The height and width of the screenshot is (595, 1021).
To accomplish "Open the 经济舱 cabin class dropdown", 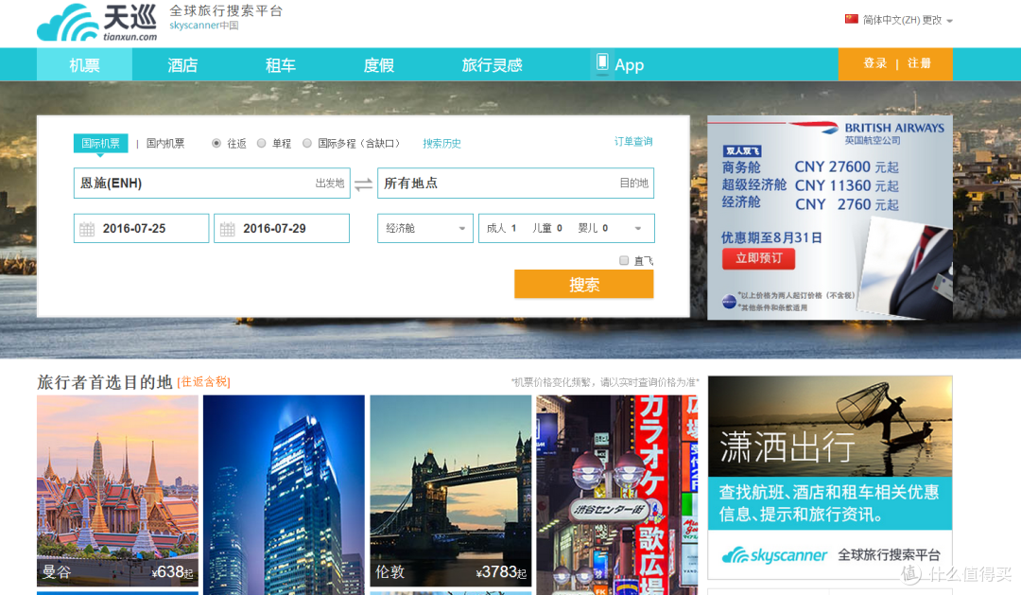I will [425, 228].
